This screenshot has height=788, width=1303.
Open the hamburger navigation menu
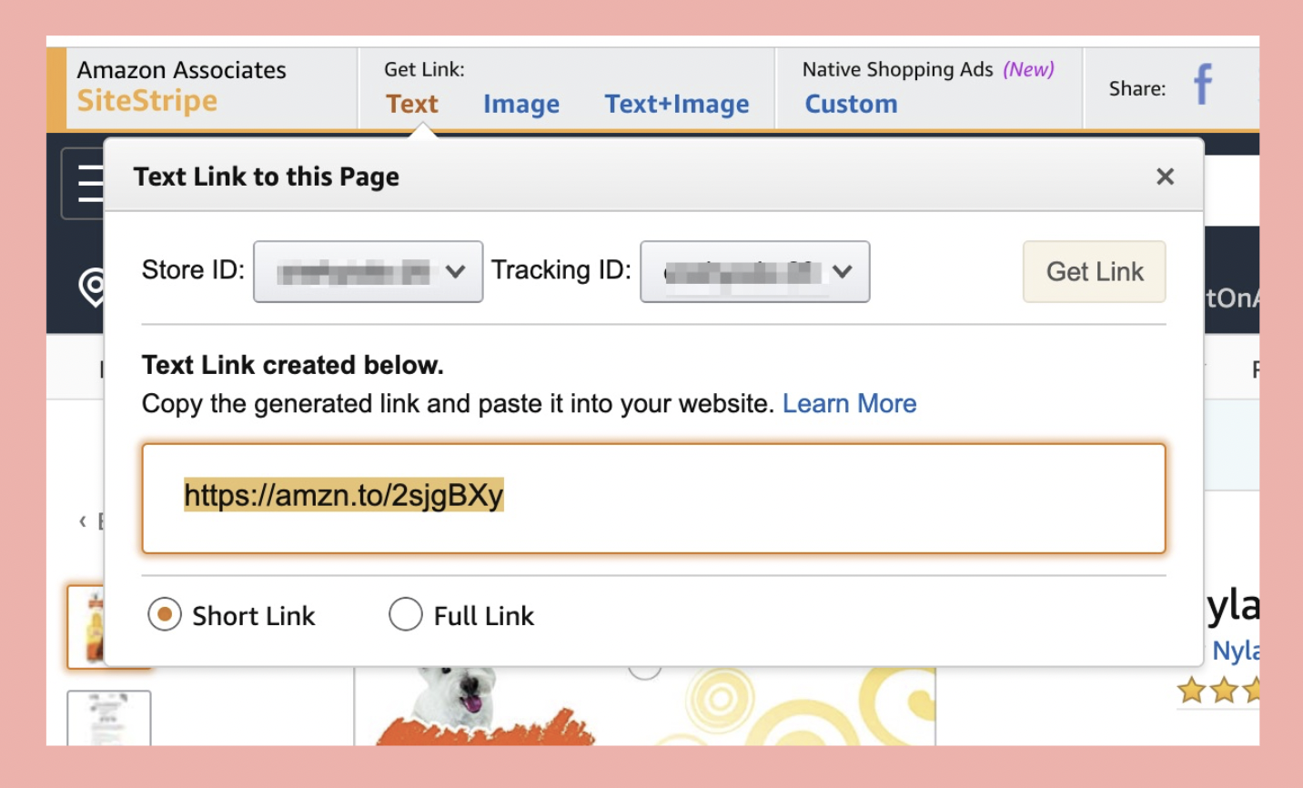pyautogui.click(x=90, y=183)
